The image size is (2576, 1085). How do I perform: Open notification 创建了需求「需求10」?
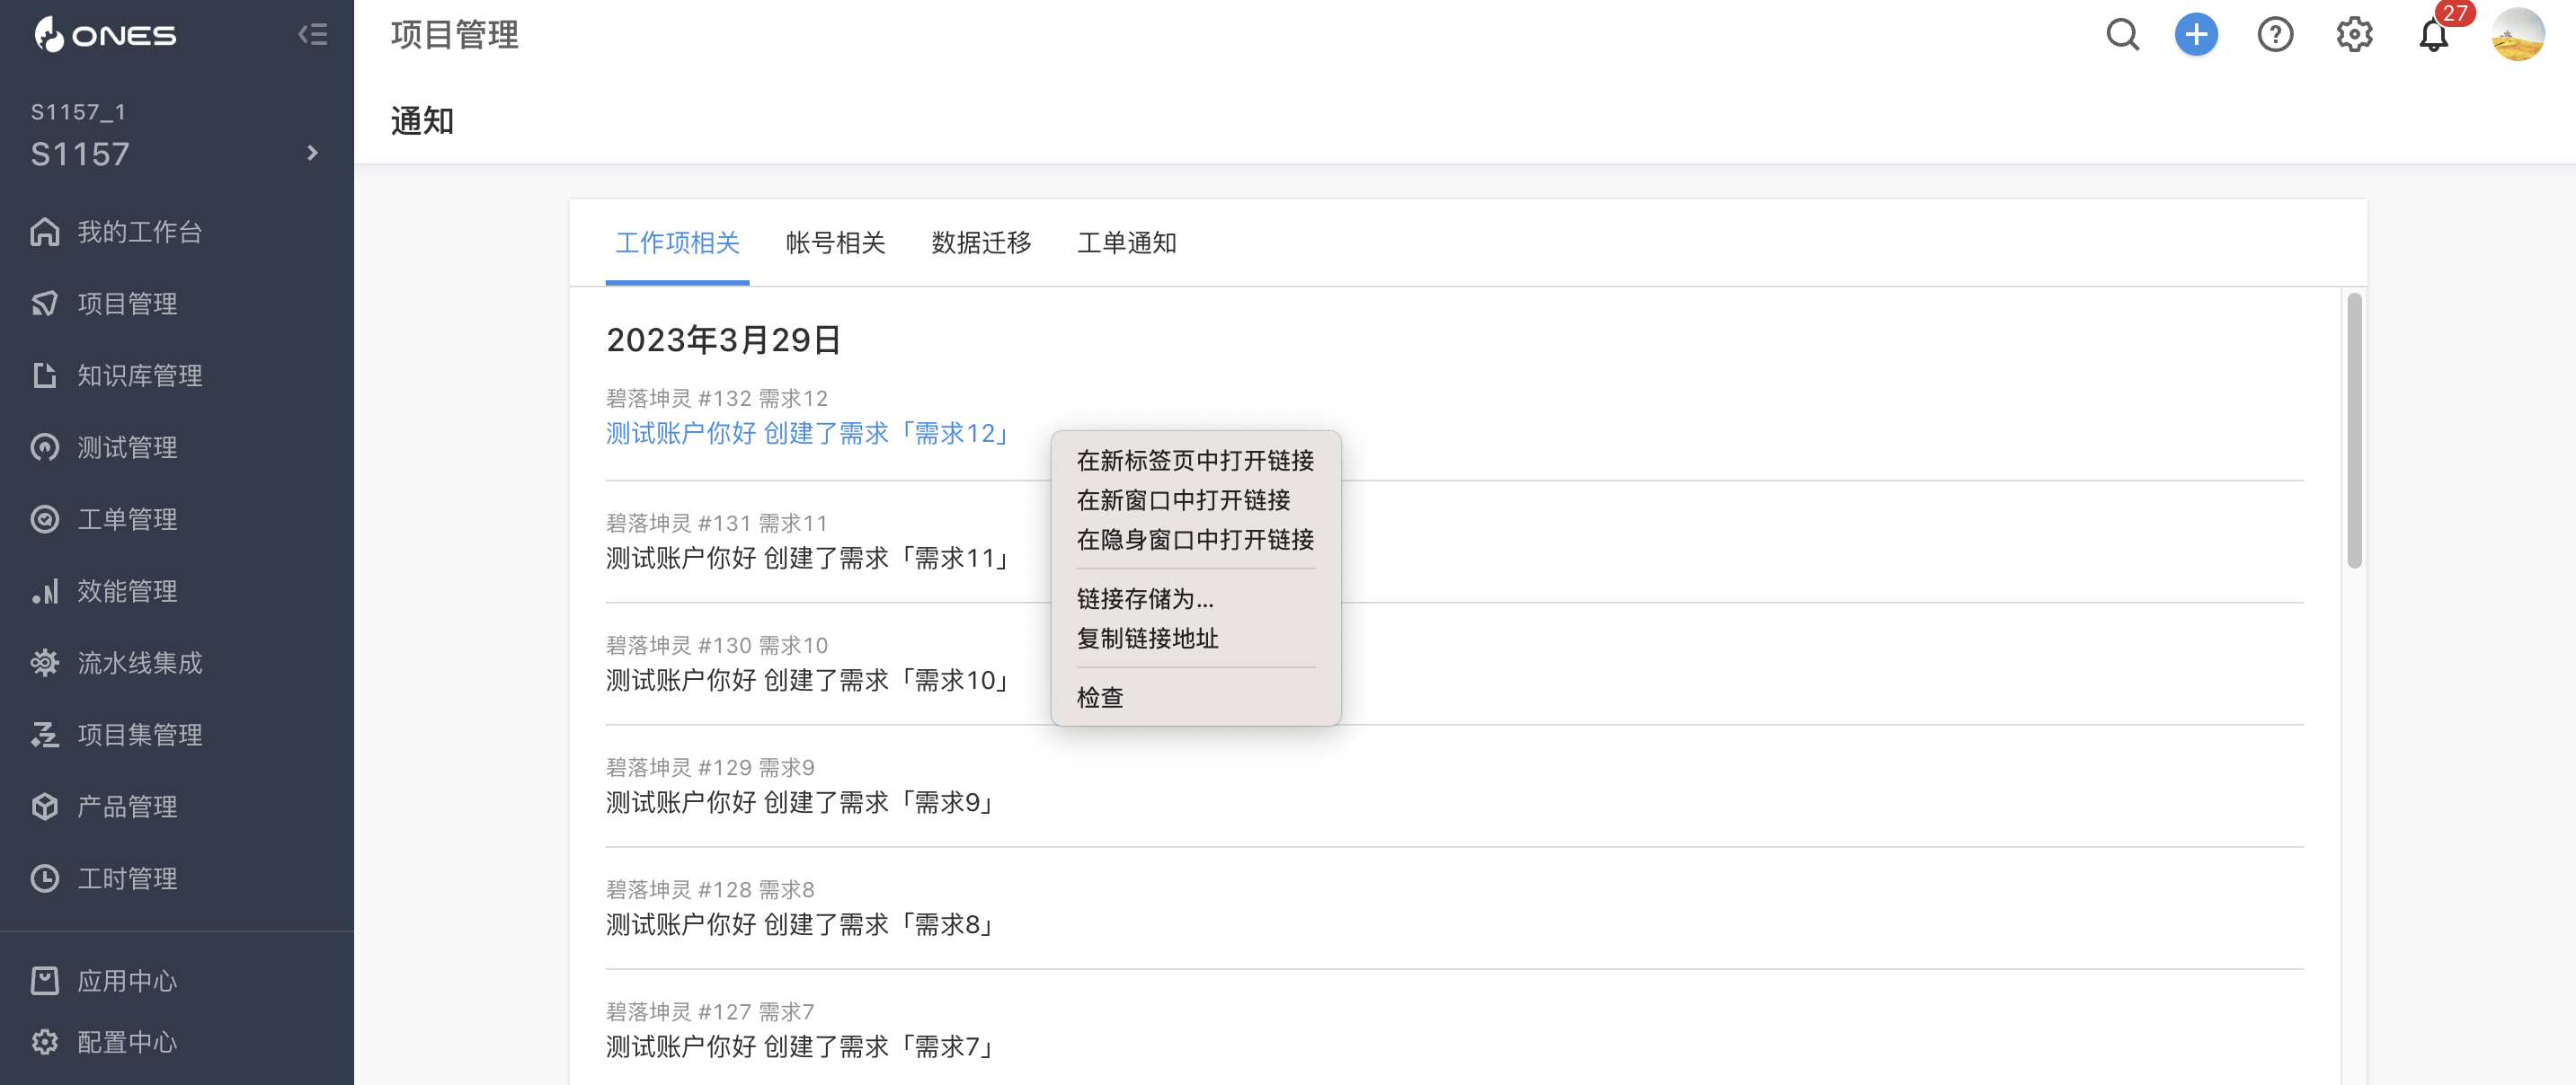(810, 681)
